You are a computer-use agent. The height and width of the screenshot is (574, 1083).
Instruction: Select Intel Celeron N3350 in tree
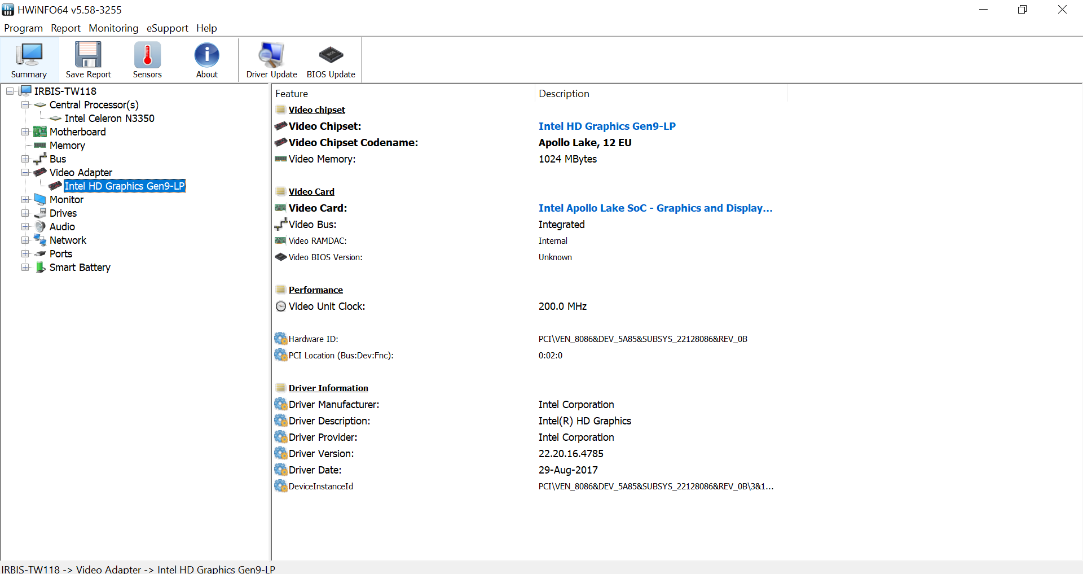point(109,118)
